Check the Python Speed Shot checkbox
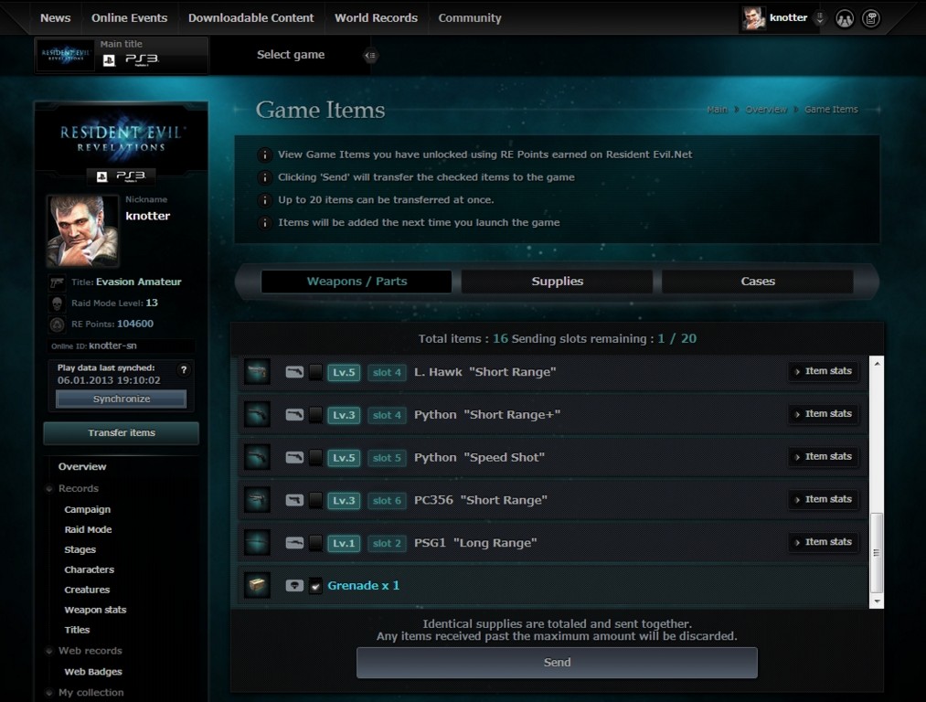This screenshot has width=926, height=702. pos(316,458)
